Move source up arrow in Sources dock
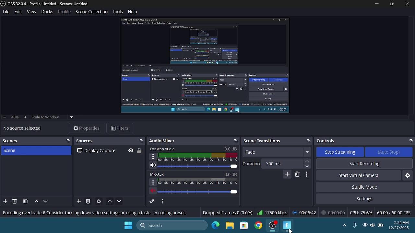This screenshot has width=415, height=233. point(110,201)
